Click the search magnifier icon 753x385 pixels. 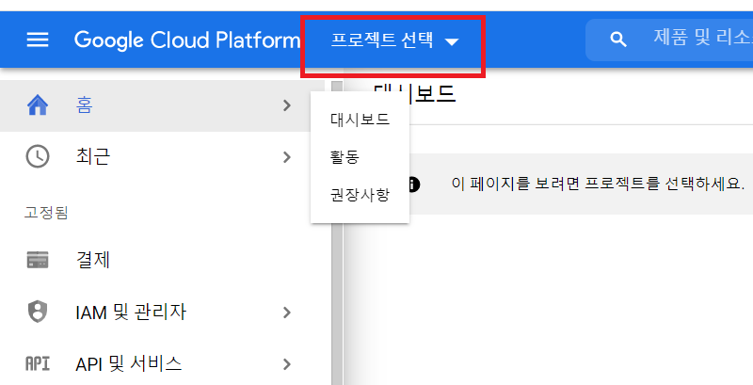pyautogui.click(x=618, y=40)
